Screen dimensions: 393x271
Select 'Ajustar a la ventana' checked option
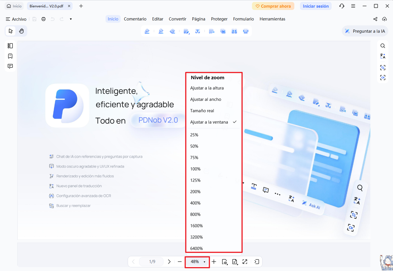214,122
